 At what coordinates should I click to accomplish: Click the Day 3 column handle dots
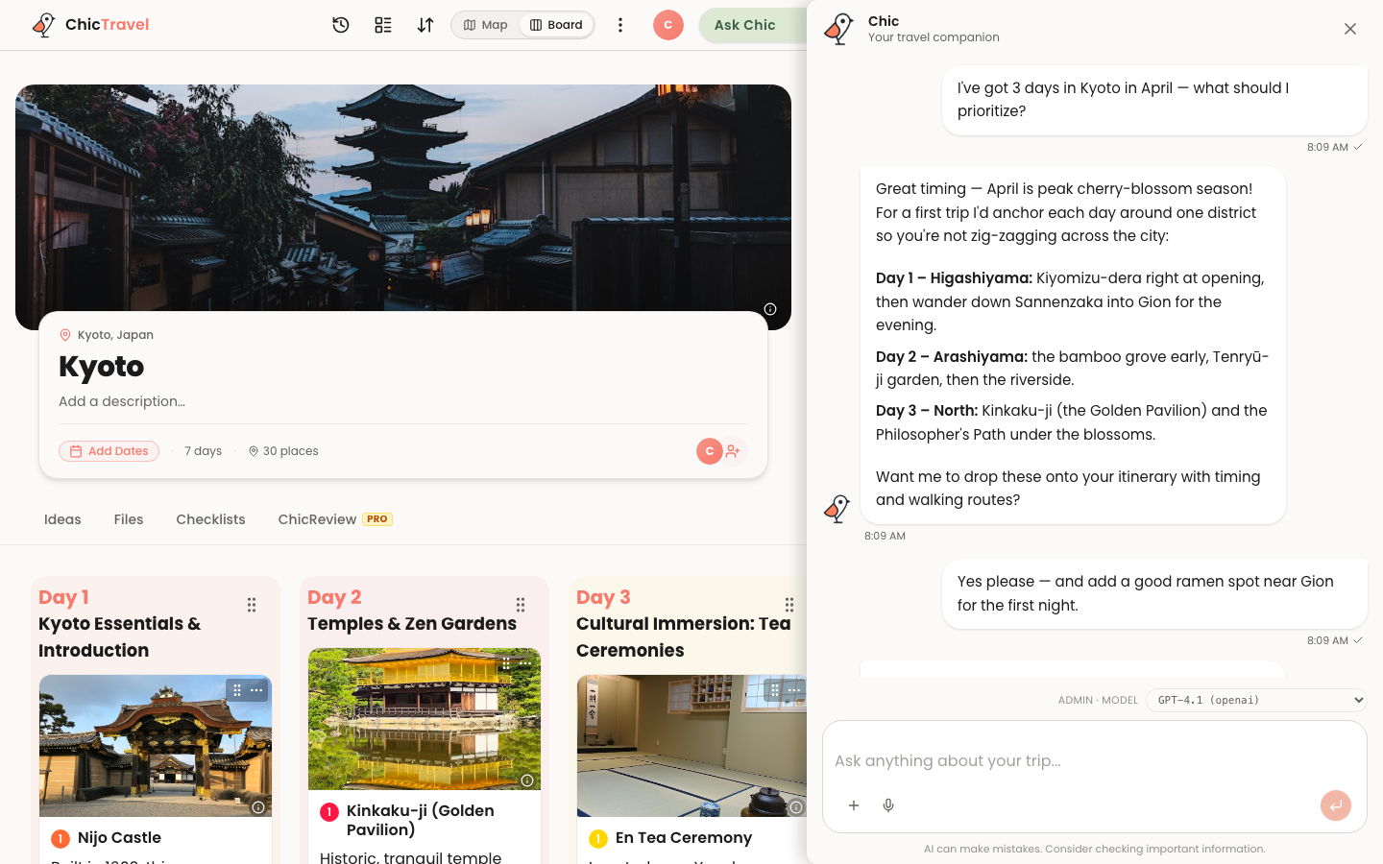tap(789, 605)
